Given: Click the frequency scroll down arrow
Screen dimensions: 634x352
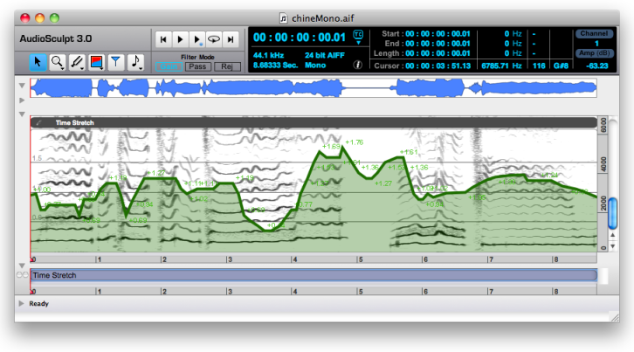Looking at the screenshot, I should coord(612,246).
